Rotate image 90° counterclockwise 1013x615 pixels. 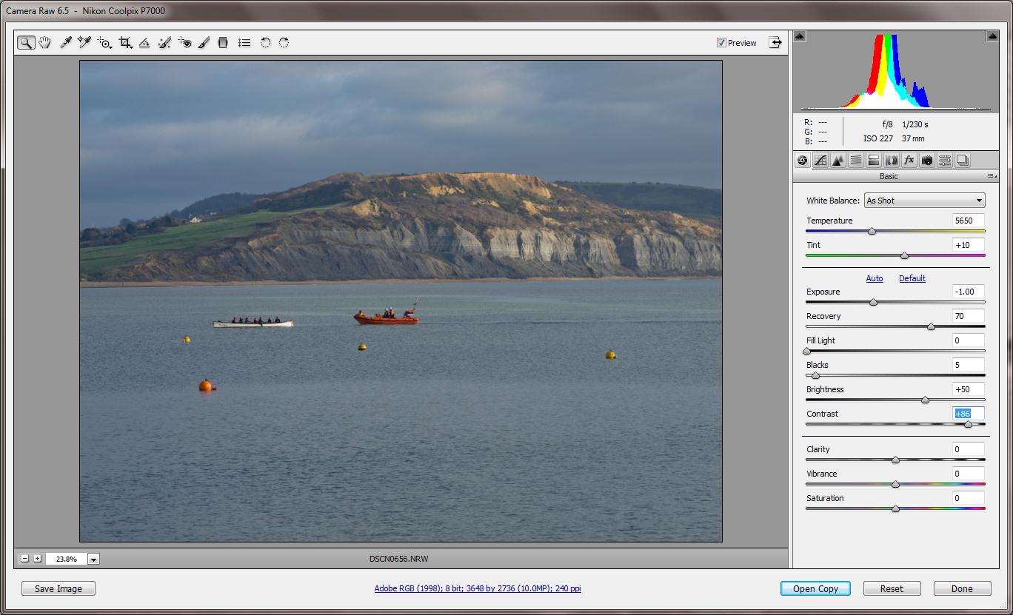pyautogui.click(x=265, y=43)
